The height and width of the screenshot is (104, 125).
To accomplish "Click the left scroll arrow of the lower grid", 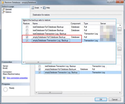I will [x=36, y=92].
